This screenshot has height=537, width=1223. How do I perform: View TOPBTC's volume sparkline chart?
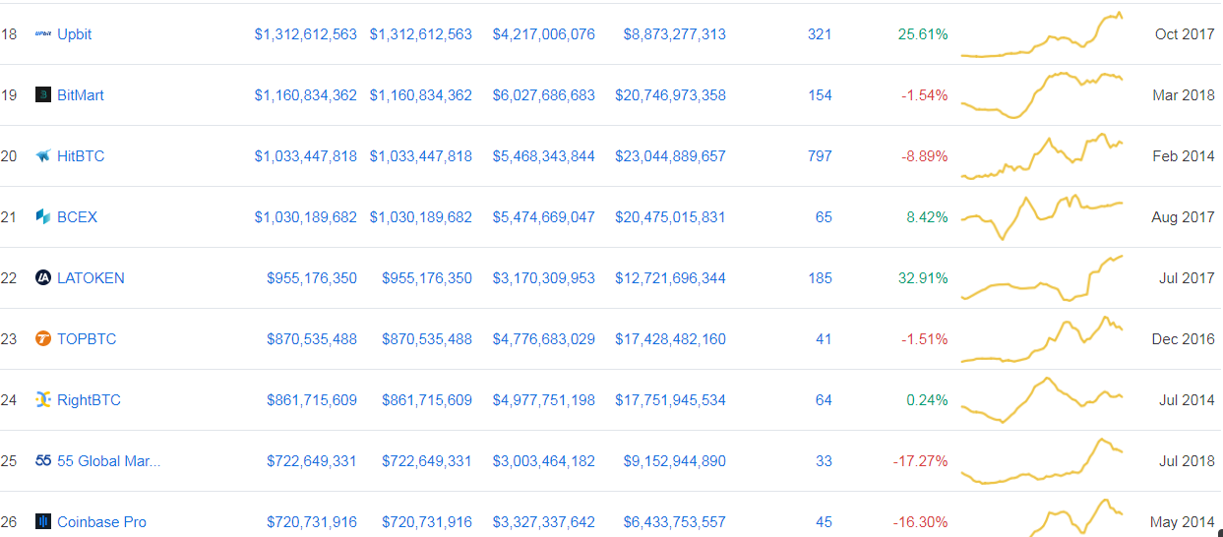[x=1042, y=339]
